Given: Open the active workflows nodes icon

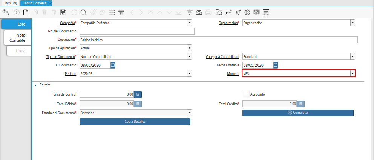Looking at the screenshot, I should coord(229,12).
